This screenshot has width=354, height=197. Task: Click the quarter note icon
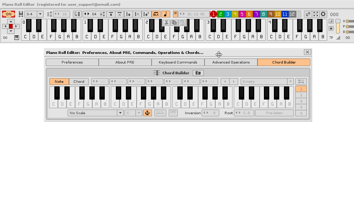click(166, 14)
